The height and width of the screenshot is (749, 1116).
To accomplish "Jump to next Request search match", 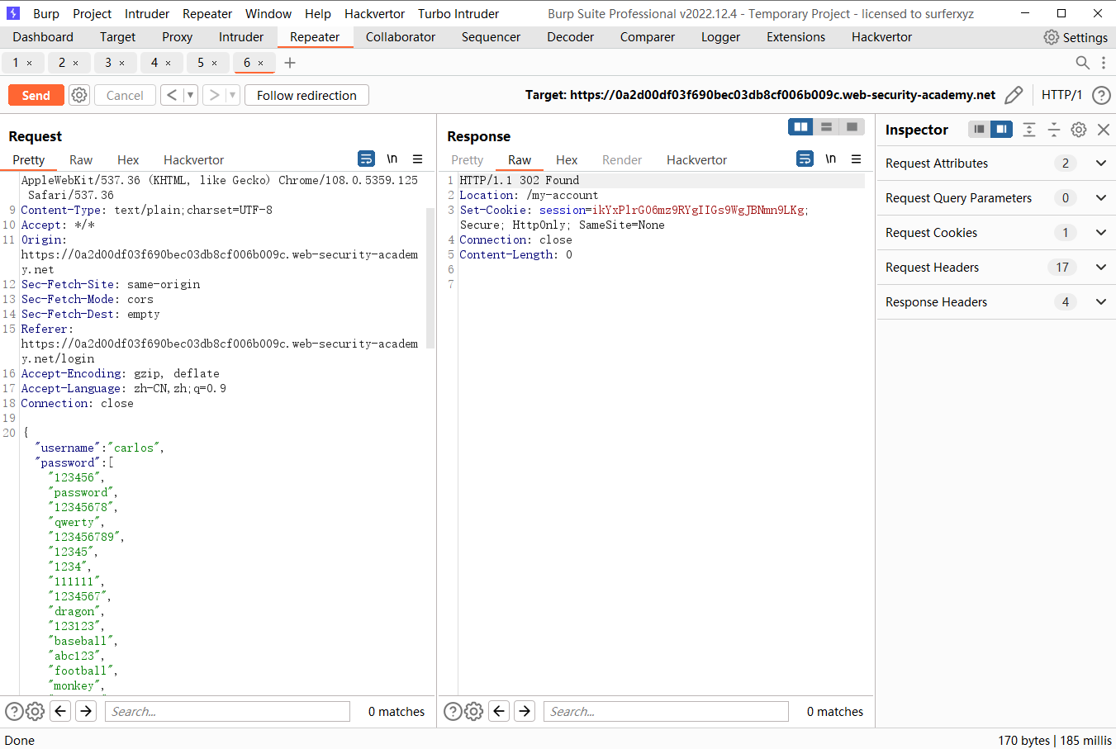I will pos(86,711).
